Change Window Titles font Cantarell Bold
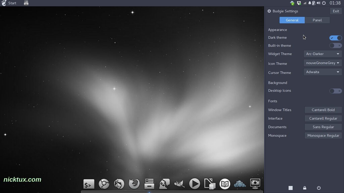 coord(323,110)
